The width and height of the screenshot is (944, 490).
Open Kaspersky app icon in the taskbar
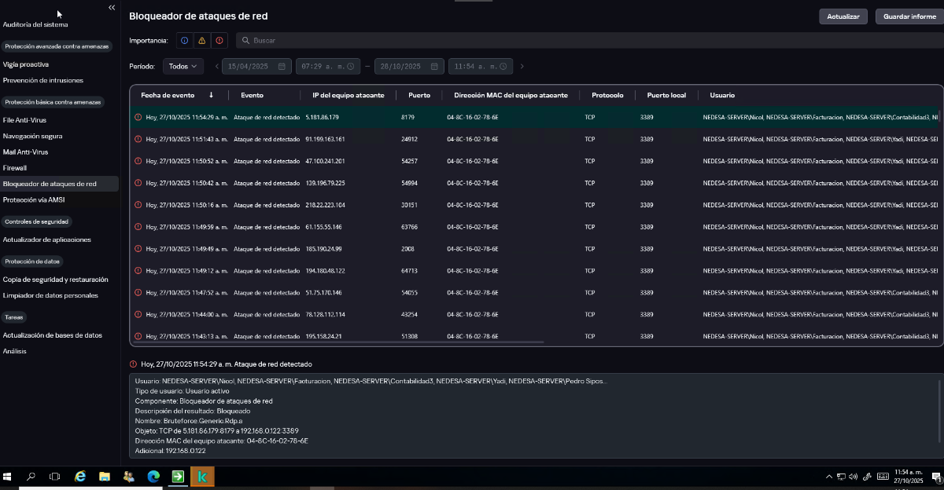pos(202,477)
